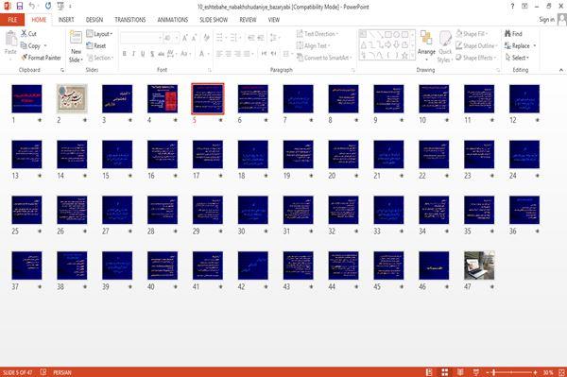
Task: Toggle Italic formatting
Action: 134,54
